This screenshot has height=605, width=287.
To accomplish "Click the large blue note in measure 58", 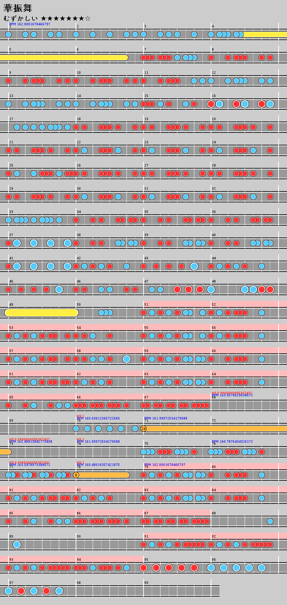I will 127,359.
